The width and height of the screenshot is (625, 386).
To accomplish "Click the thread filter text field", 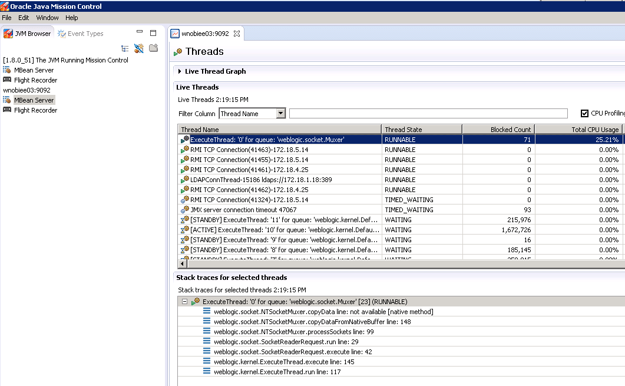I will point(428,114).
